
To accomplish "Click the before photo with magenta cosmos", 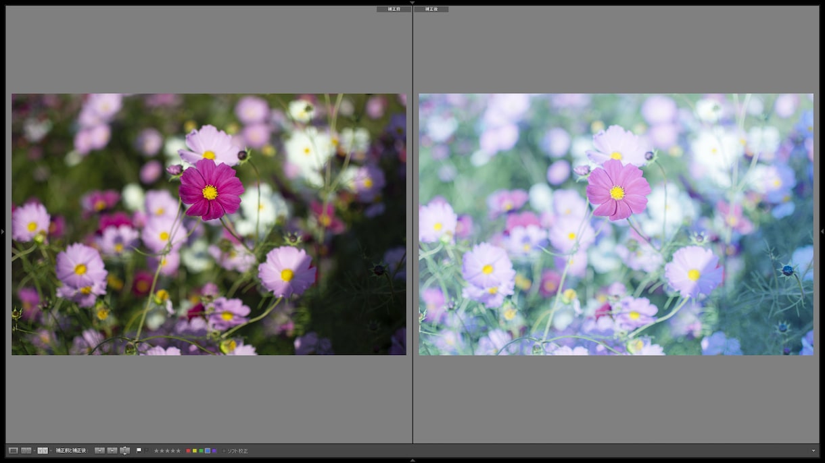I will (209, 224).
